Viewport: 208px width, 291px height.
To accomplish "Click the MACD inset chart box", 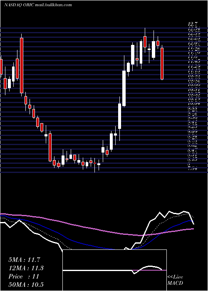I will [114, 270].
